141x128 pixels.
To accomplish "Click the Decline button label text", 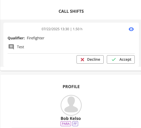I will tap(94, 59).
